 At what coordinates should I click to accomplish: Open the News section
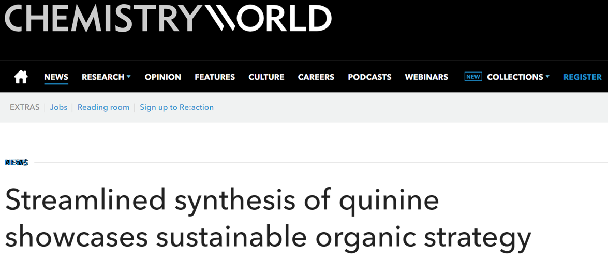(56, 77)
